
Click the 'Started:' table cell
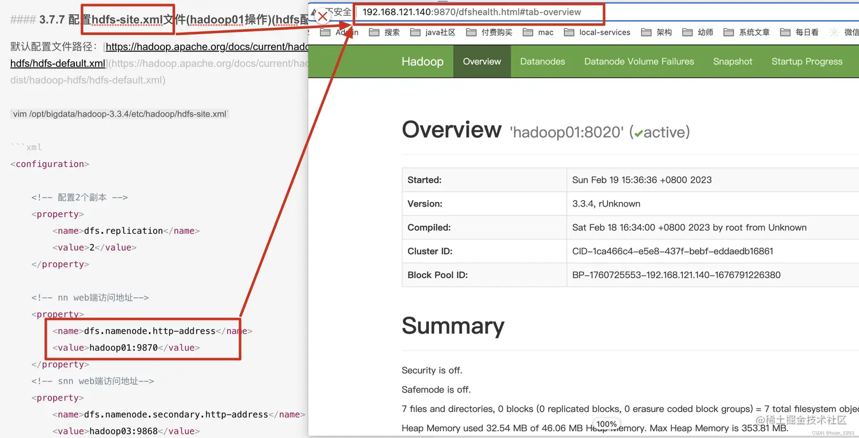point(484,180)
